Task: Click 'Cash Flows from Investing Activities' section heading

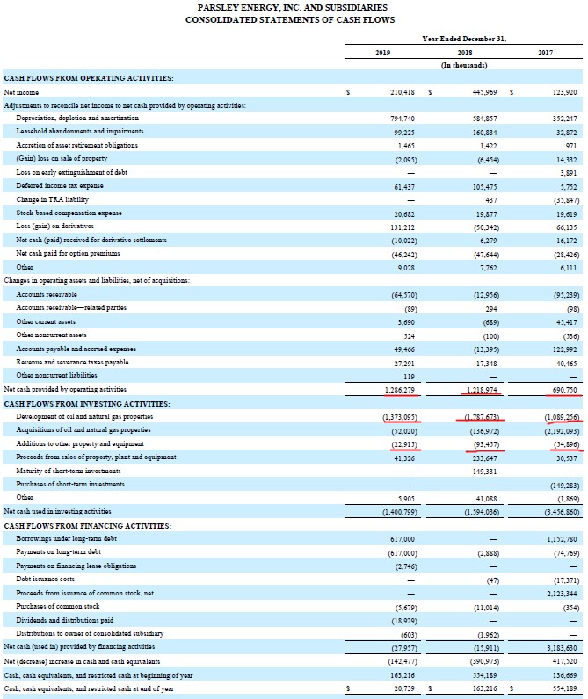Action: pos(87,403)
